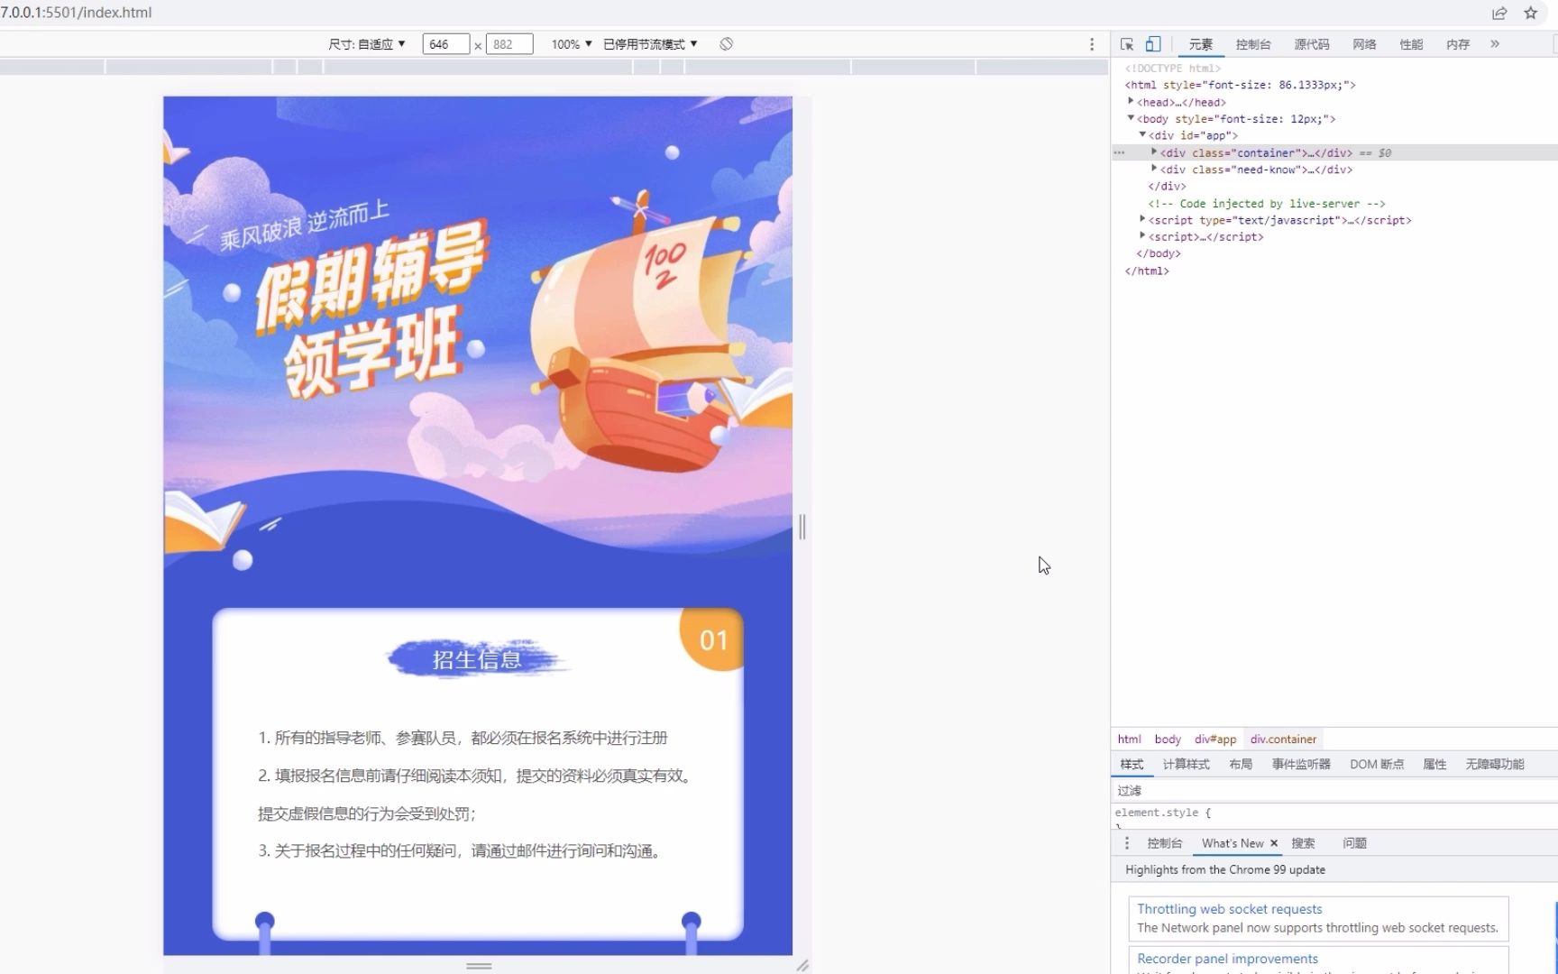The image size is (1558, 974).
Task: Open the 网络 tab
Action: [x=1364, y=44]
